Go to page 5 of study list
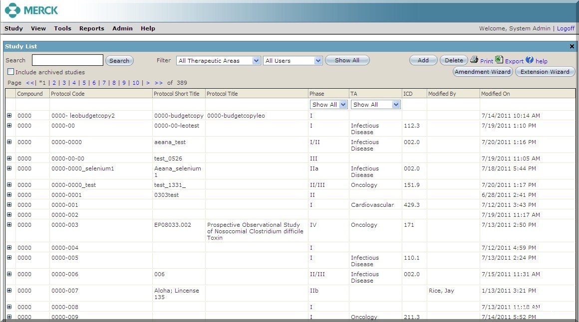Viewport: 579px width, 322px height. pyautogui.click(x=84, y=83)
